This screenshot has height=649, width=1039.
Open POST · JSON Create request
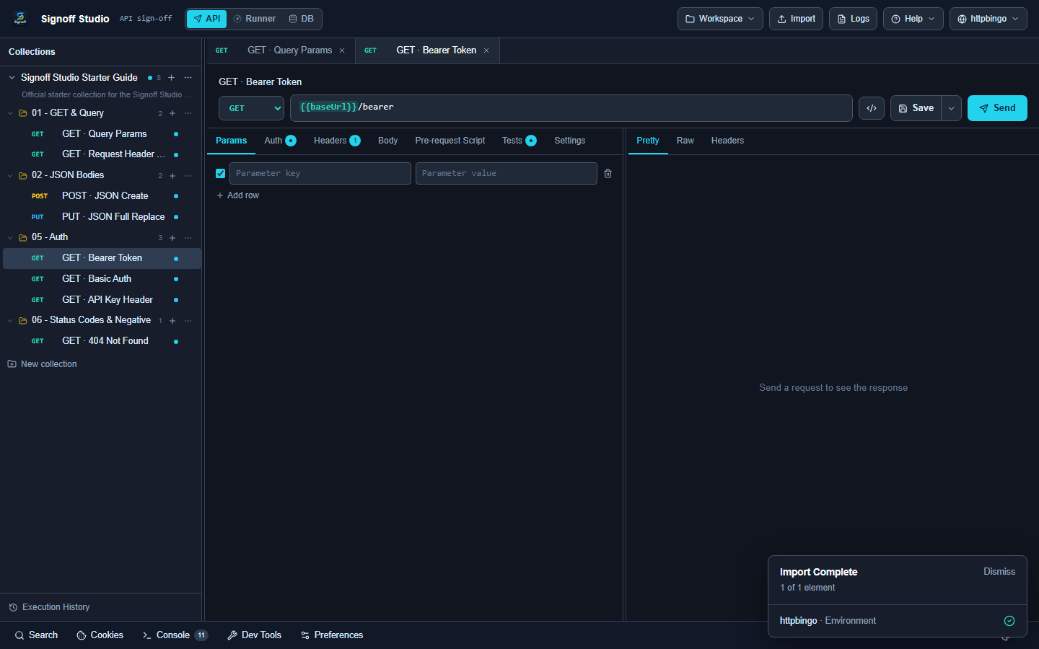102,196
